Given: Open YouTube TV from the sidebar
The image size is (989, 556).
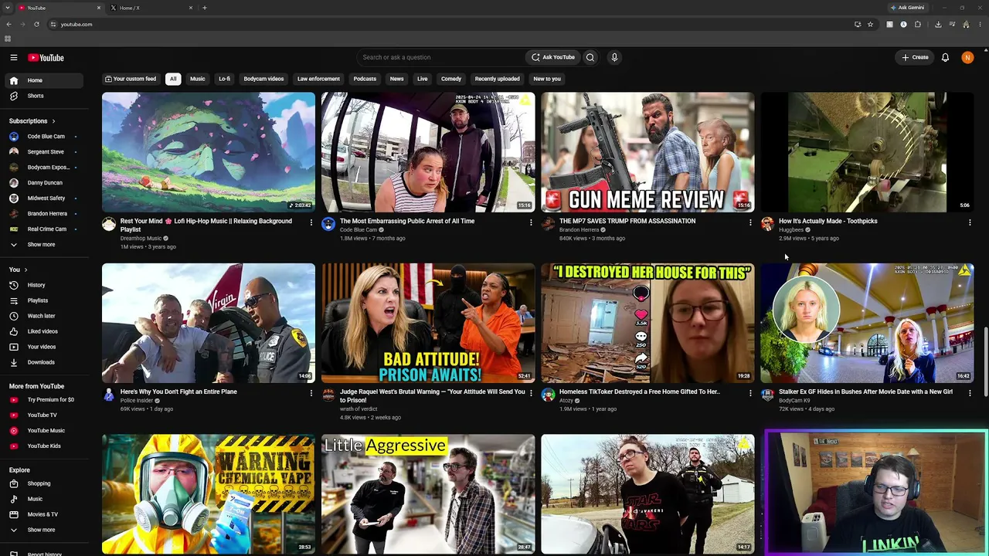Looking at the screenshot, I should point(43,415).
